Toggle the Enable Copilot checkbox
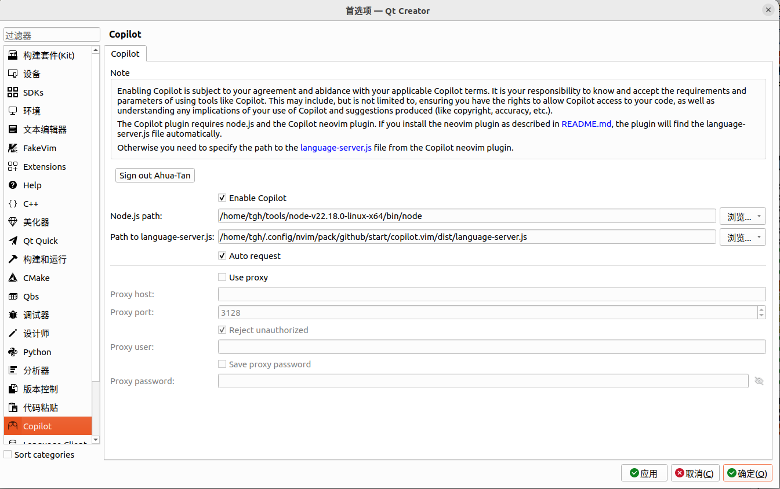The width and height of the screenshot is (780, 489). 222,198
